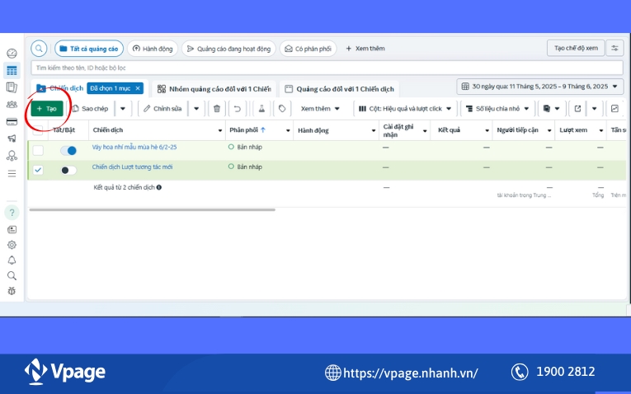The height and width of the screenshot is (394, 631).
Task: Open the Settings gear icon
Action: [x=12, y=245]
